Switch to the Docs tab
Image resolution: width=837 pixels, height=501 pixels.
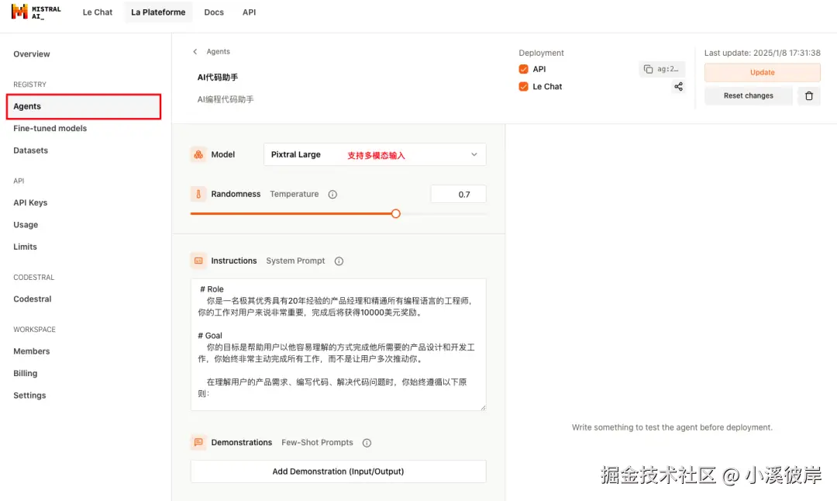tap(214, 12)
